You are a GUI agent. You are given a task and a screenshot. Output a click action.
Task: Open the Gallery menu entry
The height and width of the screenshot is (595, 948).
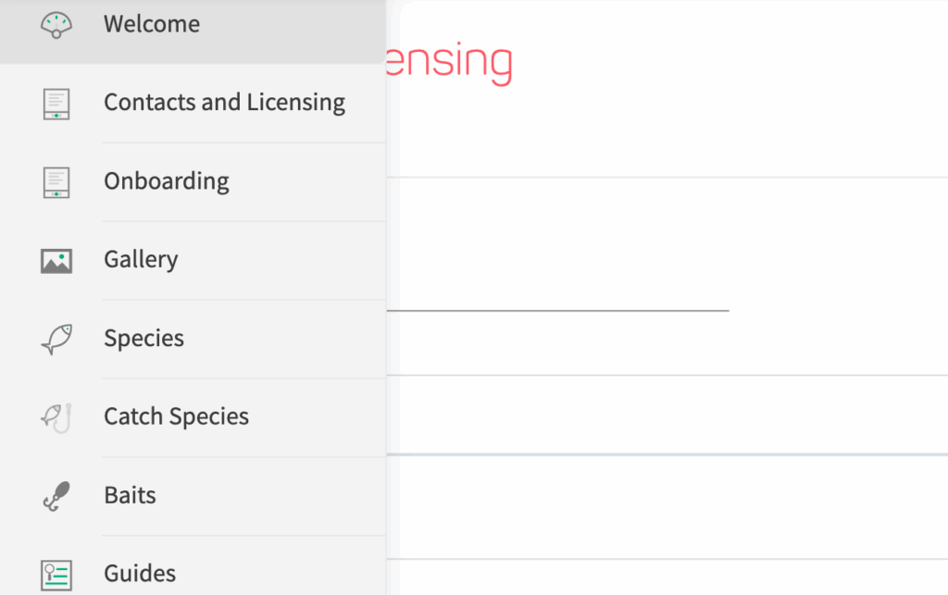tap(141, 260)
